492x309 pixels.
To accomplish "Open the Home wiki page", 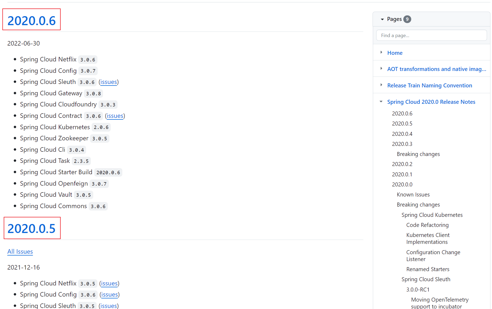I will 395,53.
